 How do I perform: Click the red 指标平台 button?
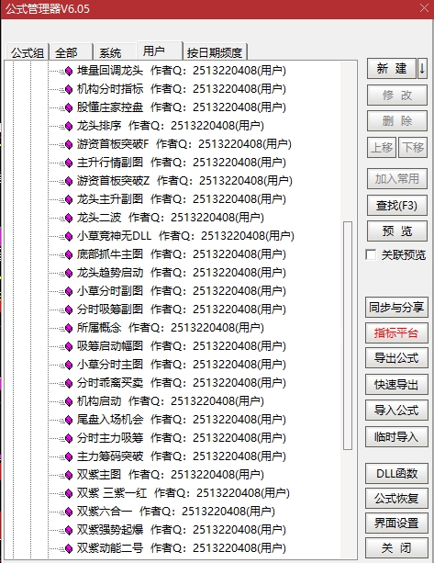tap(396, 332)
